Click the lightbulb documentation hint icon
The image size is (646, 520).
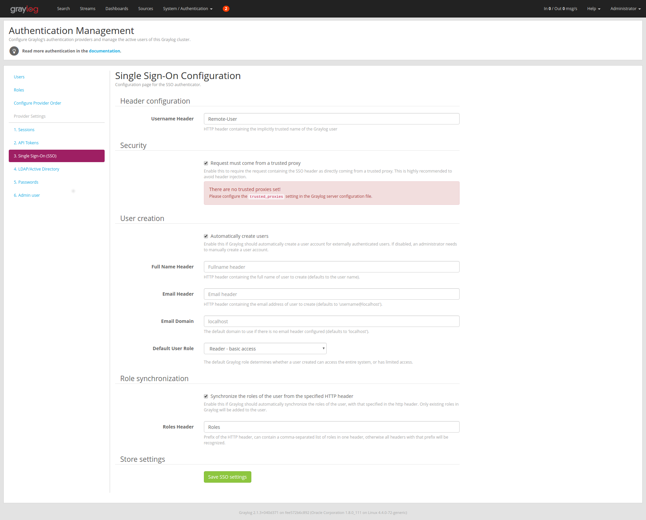[14, 51]
